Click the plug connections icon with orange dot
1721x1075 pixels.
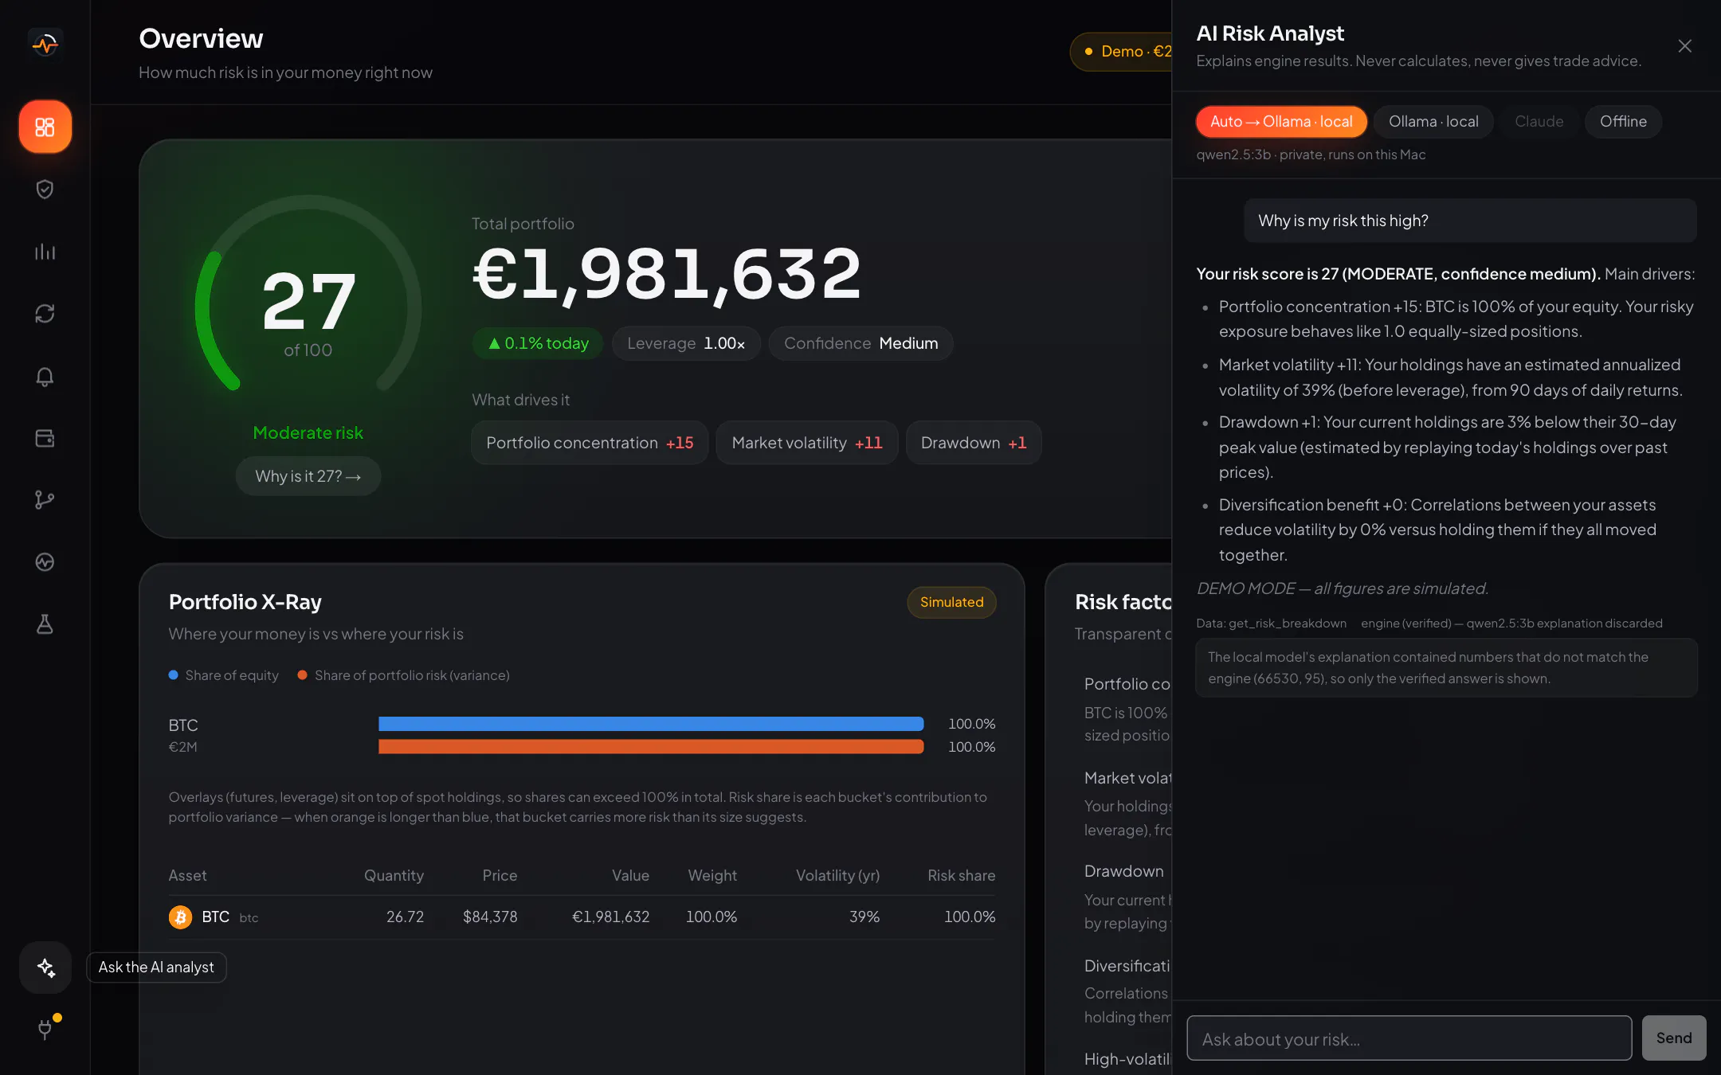click(x=45, y=1029)
